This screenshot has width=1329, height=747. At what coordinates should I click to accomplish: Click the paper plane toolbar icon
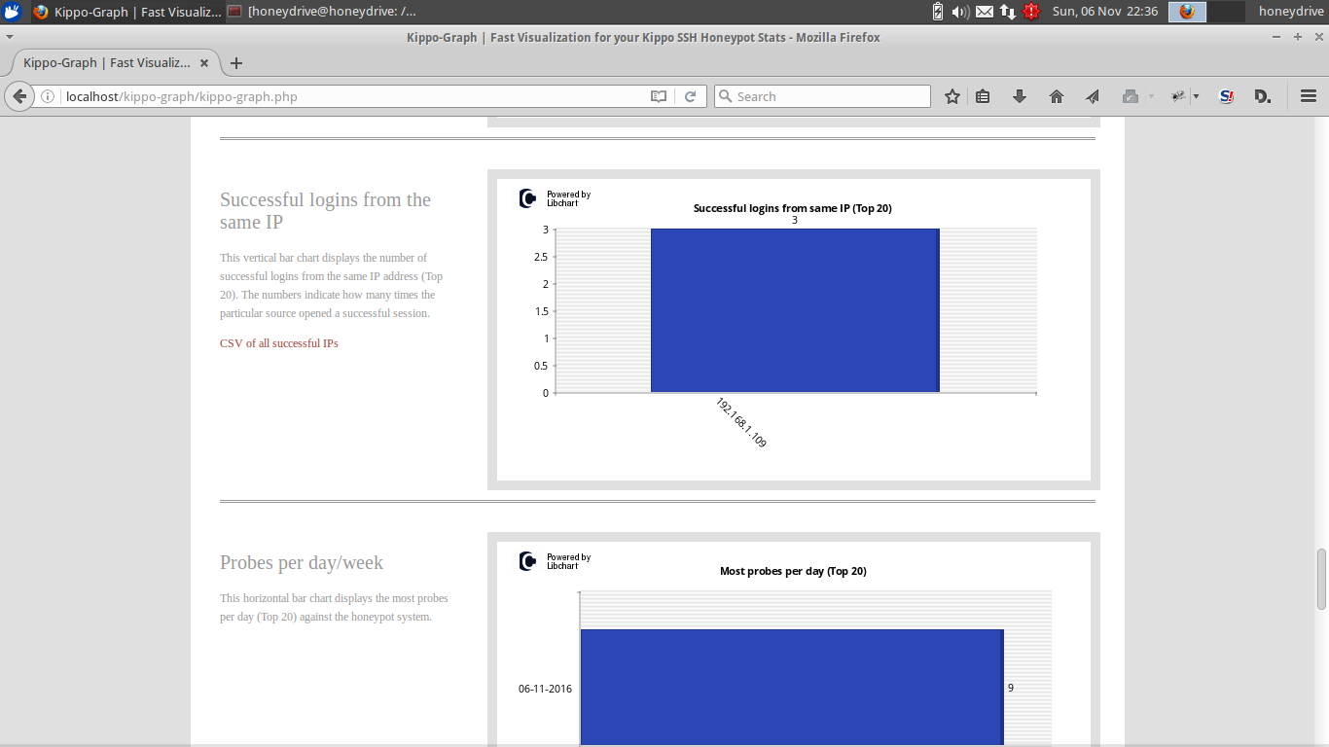1093,96
